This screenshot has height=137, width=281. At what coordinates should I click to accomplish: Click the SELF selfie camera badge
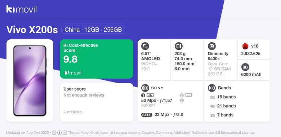[x=147, y=115]
